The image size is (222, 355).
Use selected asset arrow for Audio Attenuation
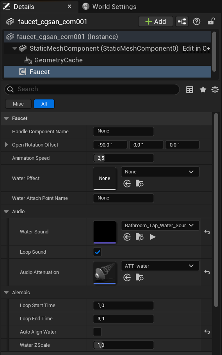(127, 277)
